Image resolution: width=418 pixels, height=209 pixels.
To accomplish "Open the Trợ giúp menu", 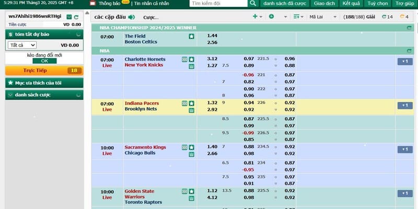I will (404, 4).
